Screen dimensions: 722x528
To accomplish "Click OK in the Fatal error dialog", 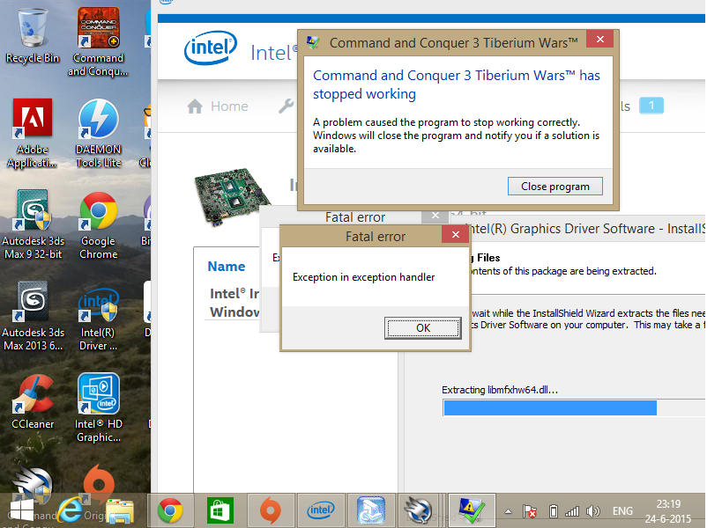I will pyautogui.click(x=423, y=328).
